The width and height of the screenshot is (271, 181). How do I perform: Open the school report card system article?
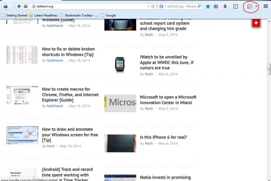(166, 24)
